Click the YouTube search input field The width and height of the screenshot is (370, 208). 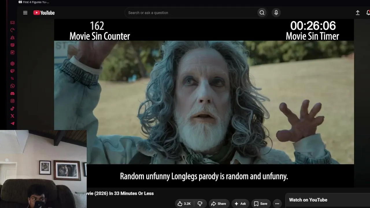191,13
